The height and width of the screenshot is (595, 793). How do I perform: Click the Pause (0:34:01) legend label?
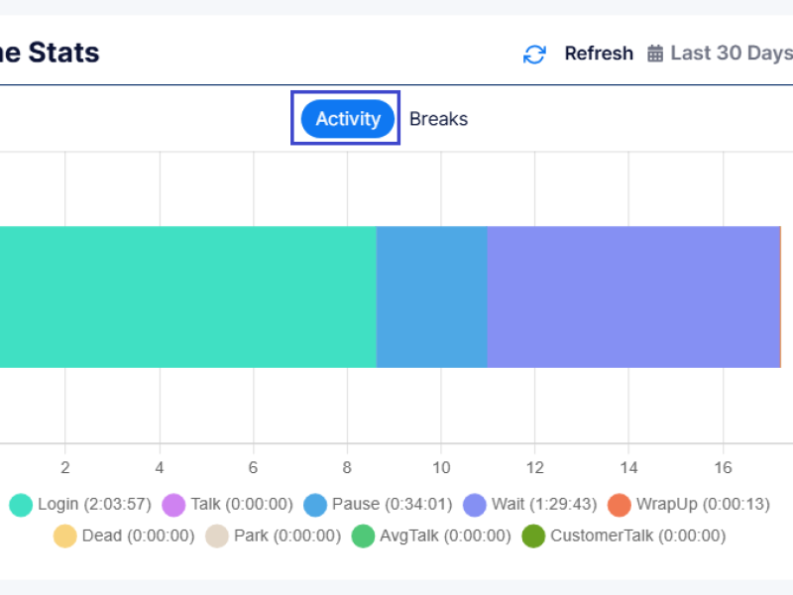click(x=392, y=505)
